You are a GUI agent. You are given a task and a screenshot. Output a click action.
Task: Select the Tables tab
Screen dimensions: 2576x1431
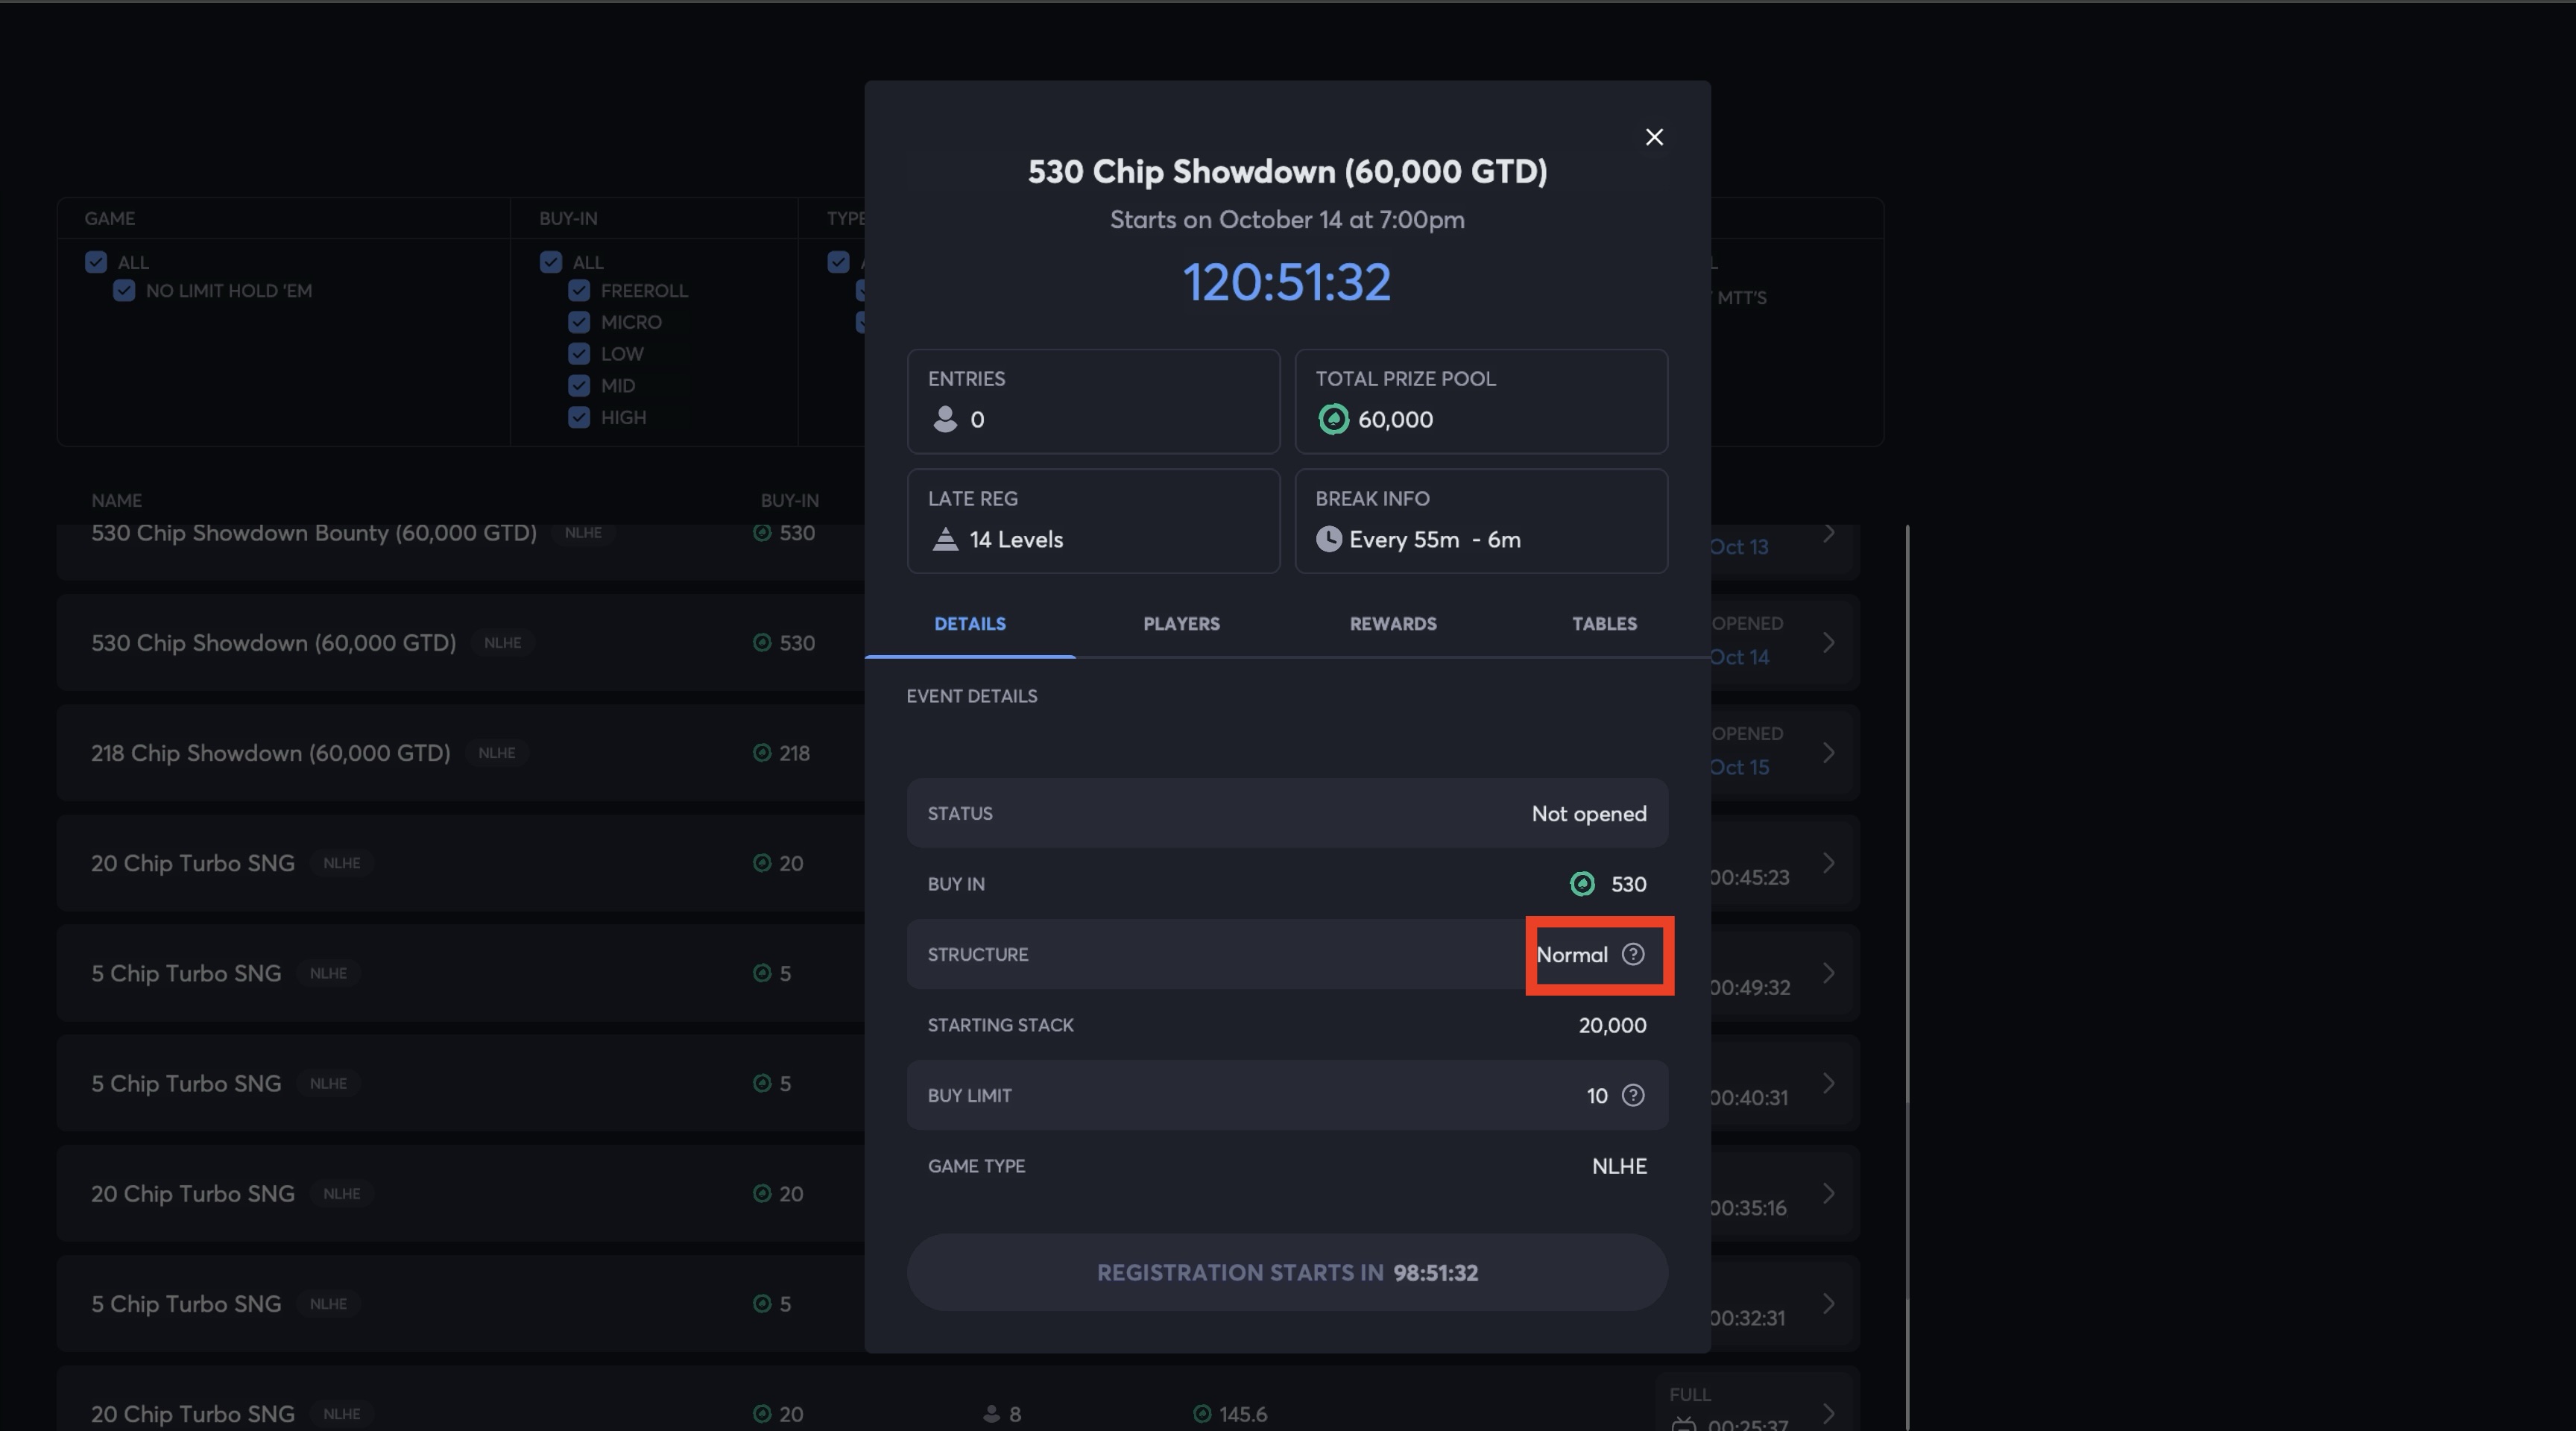[1603, 624]
